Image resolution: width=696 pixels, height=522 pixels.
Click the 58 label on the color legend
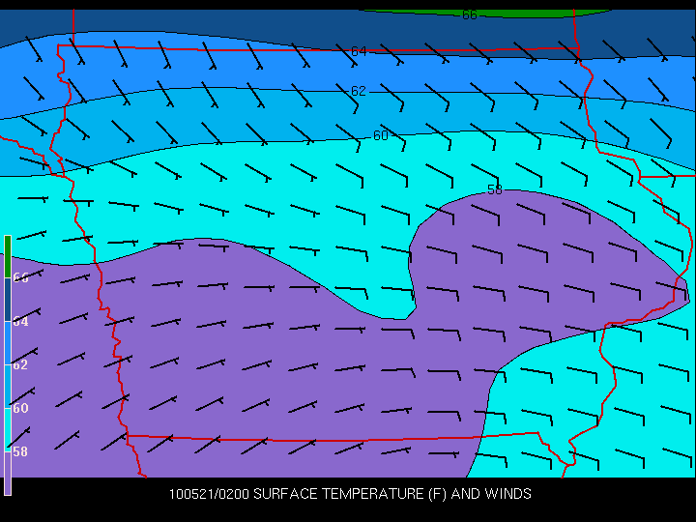click(x=20, y=451)
